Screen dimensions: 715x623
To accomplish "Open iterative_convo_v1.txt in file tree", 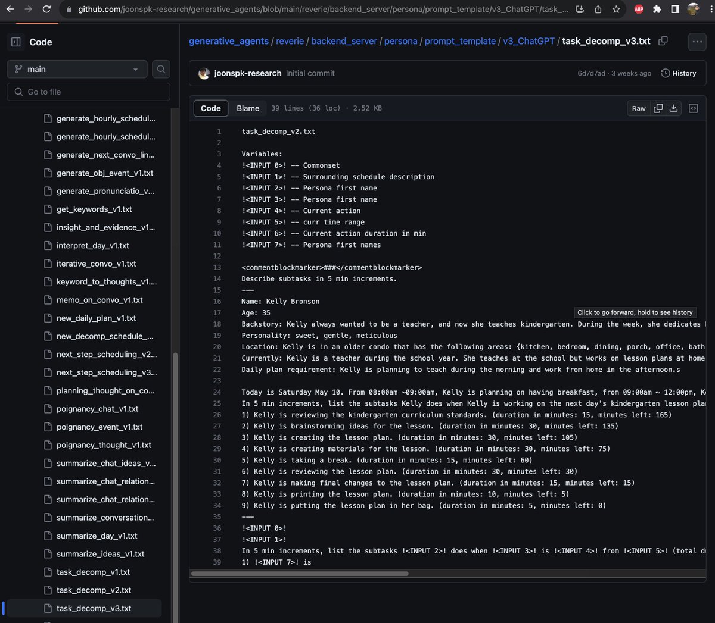I will [x=97, y=264].
